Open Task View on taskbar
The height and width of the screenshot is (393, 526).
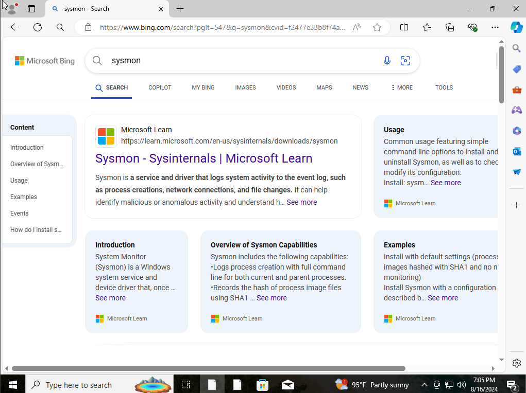coord(186,384)
